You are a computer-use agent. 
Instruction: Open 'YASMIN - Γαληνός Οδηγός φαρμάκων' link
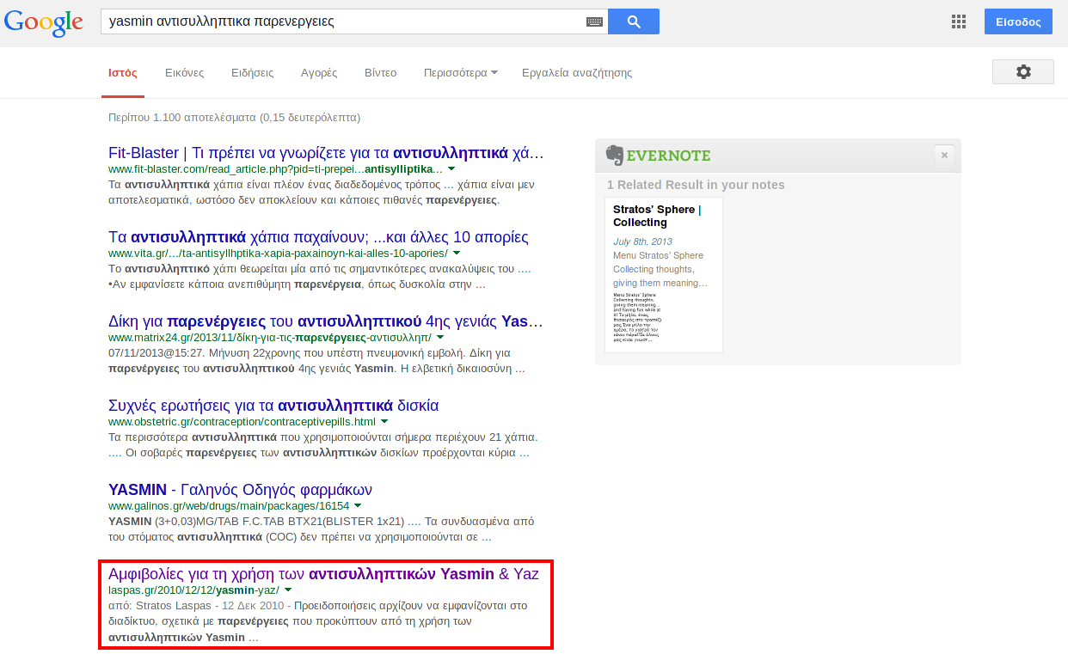pos(240,490)
